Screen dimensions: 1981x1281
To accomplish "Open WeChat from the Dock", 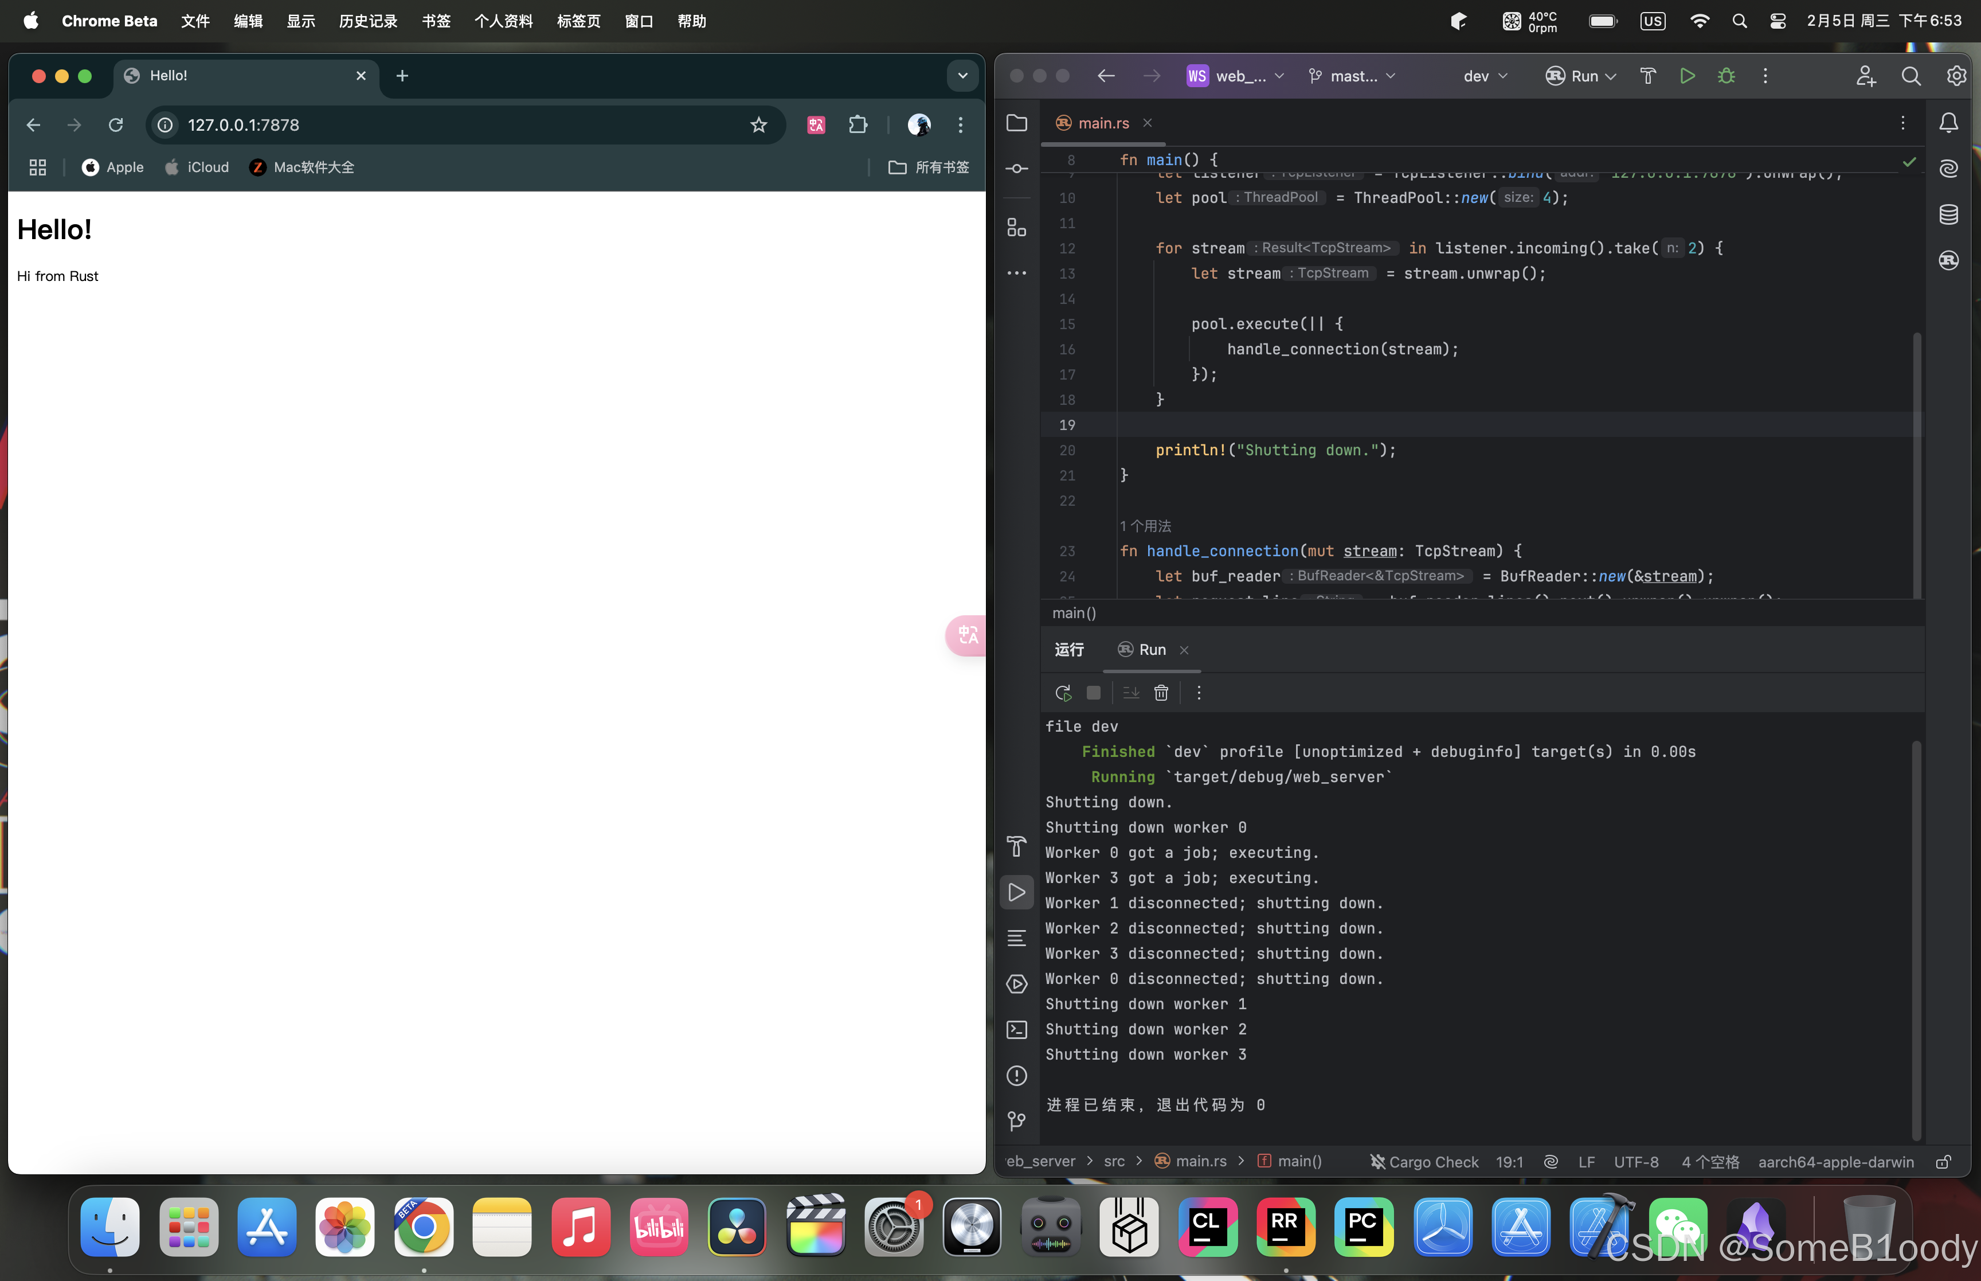I will click(1678, 1227).
